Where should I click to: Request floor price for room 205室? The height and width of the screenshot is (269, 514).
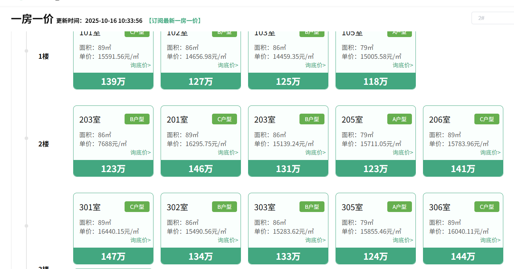(403, 152)
